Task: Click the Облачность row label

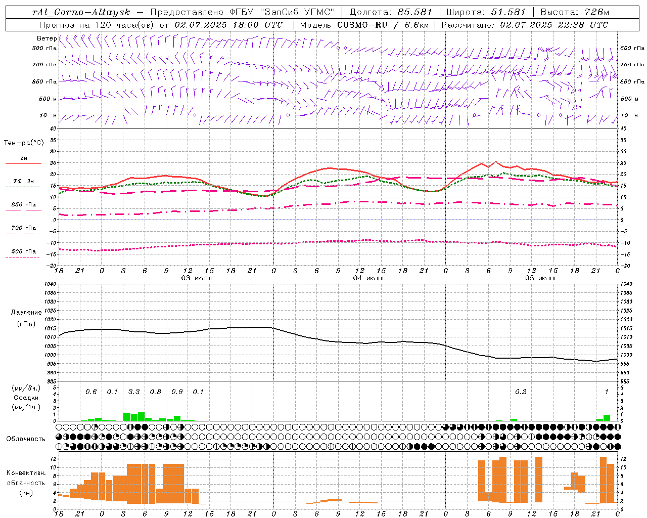Action: click(26, 439)
